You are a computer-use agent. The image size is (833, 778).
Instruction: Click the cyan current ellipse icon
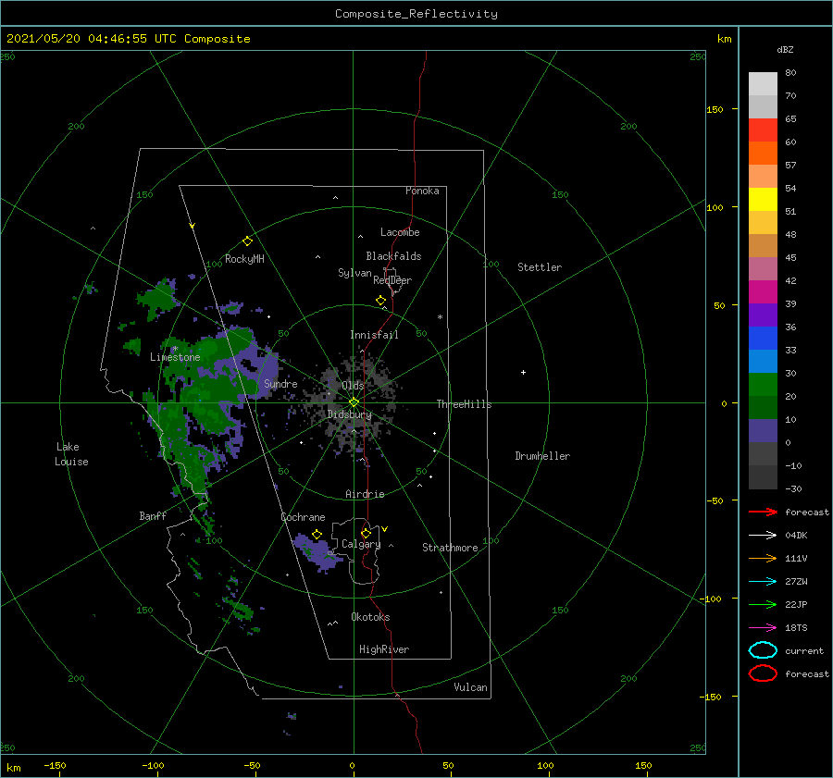763,650
